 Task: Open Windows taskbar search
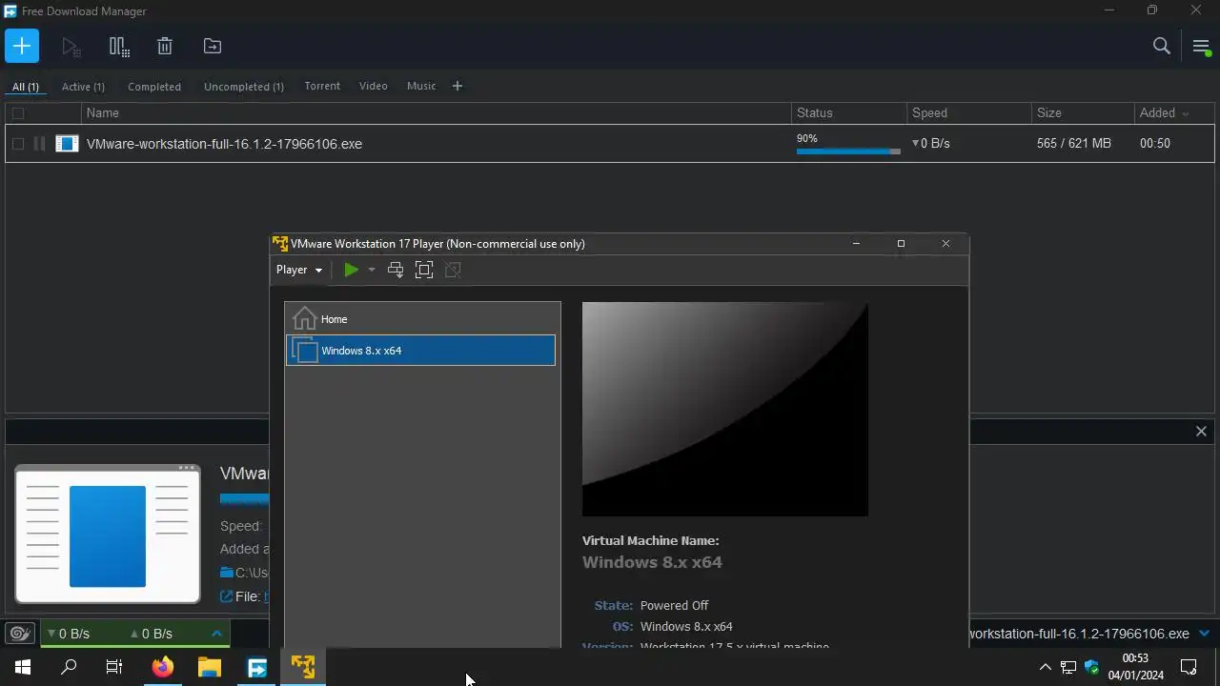(69, 667)
